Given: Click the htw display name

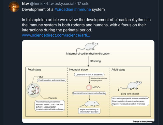Looking at the screenshot, I should [25, 4].
